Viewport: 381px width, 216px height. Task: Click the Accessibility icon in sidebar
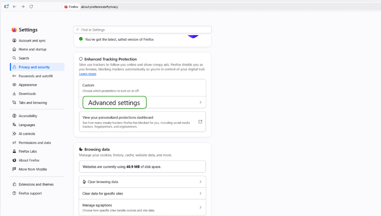tap(14, 116)
